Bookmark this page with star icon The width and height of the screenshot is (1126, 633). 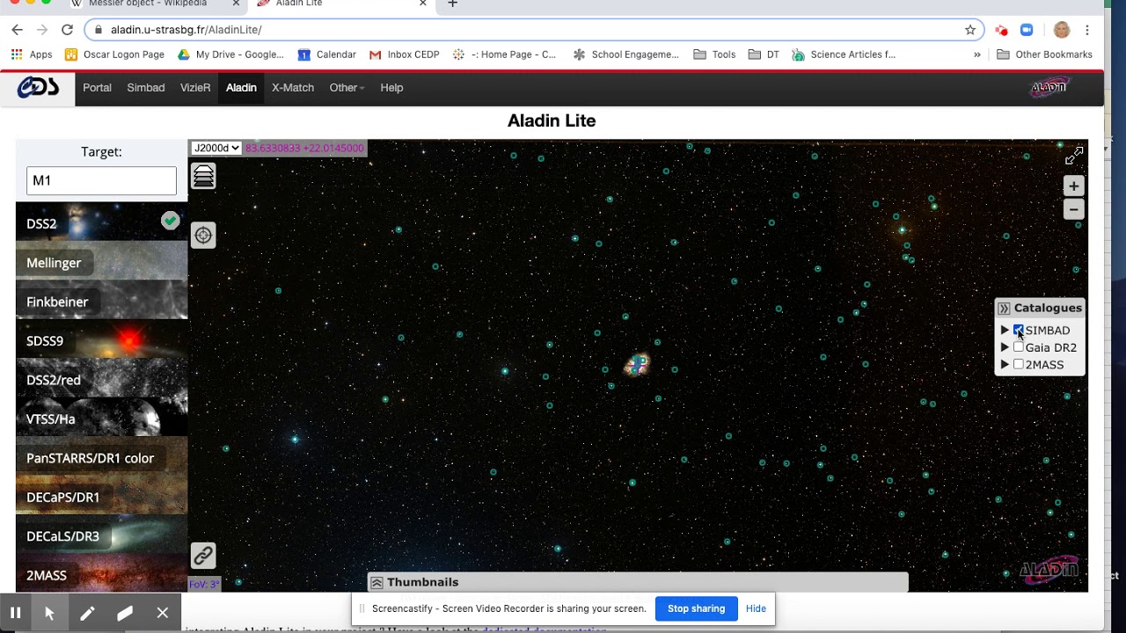pos(970,30)
